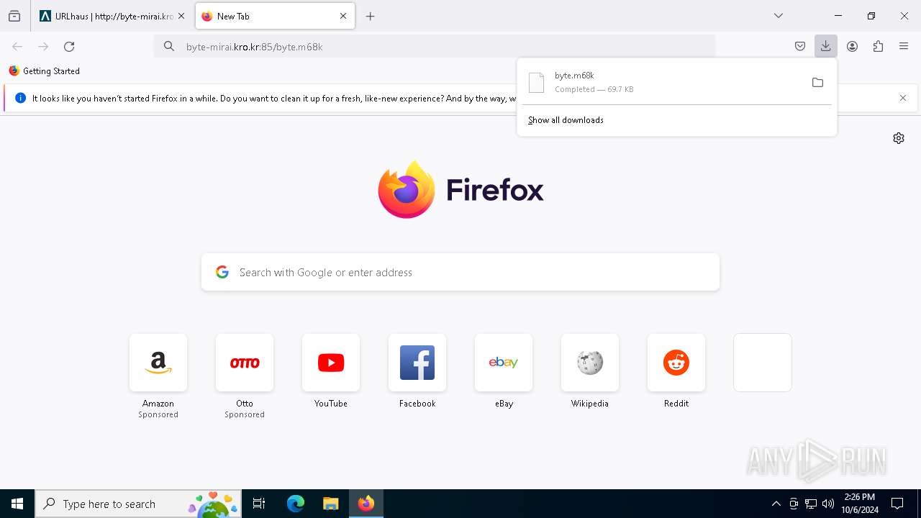Open the YouTube shortcut tile
The height and width of the screenshot is (518, 921).
tap(331, 363)
